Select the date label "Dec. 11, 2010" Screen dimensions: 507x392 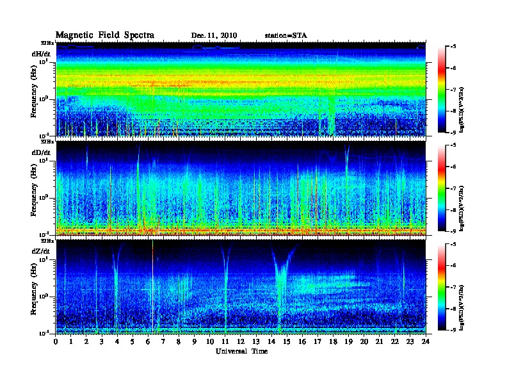(x=214, y=36)
